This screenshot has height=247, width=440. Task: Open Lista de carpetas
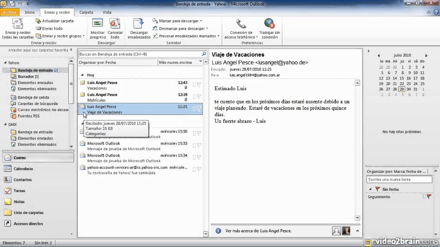38,213
